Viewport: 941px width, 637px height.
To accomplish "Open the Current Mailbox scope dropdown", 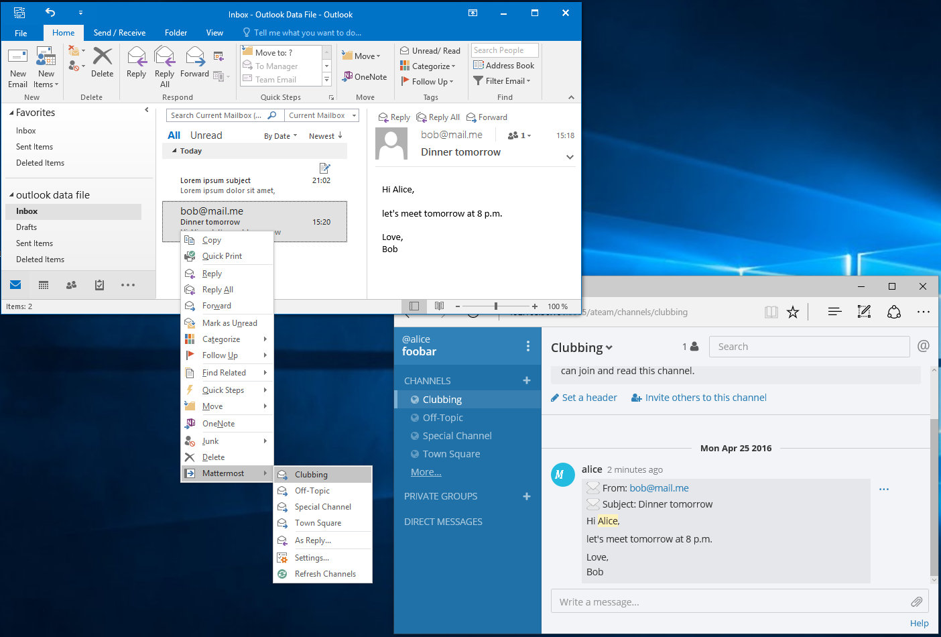I will pos(322,115).
